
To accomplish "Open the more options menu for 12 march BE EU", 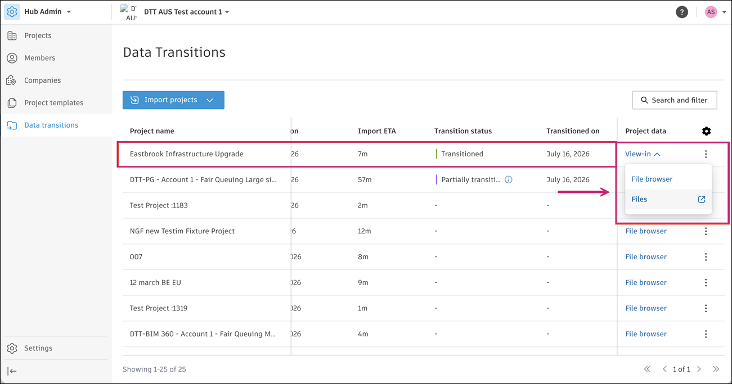I will (706, 283).
